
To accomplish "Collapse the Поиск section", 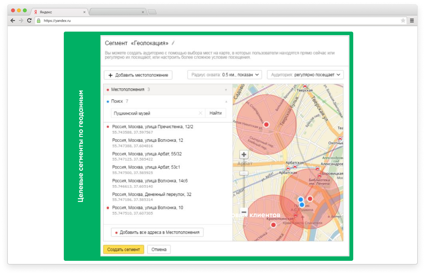I will pos(226,101).
